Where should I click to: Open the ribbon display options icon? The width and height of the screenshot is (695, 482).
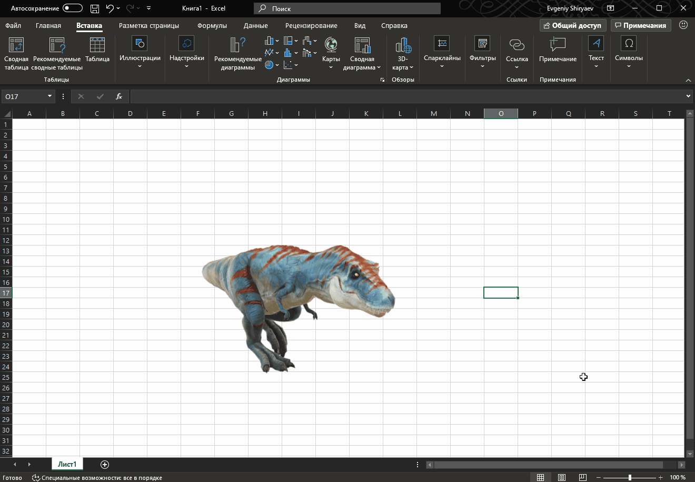610,8
